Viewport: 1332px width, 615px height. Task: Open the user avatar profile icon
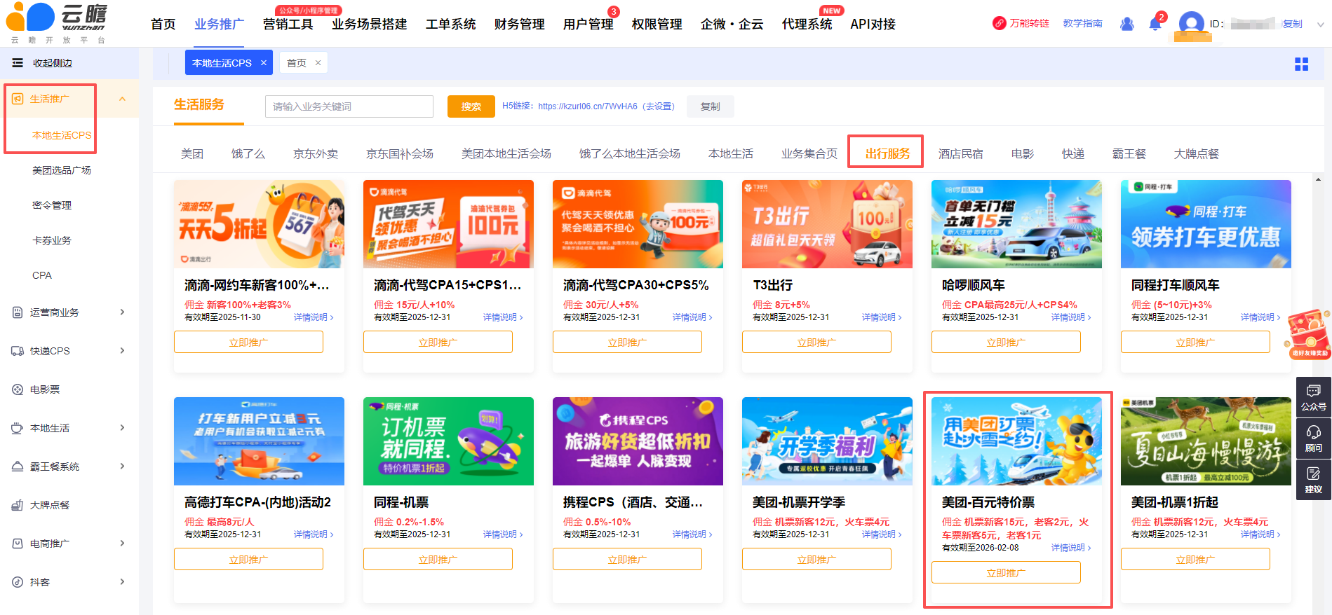click(1191, 24)
